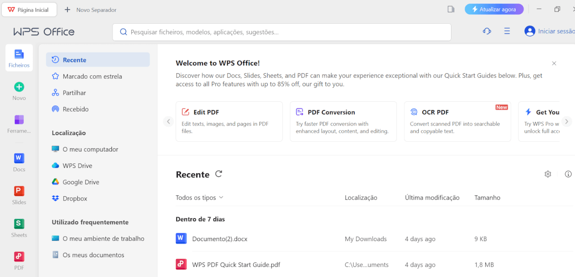
Task: Expand the Todos os tipos filter
Action: (x=199, y=198)
